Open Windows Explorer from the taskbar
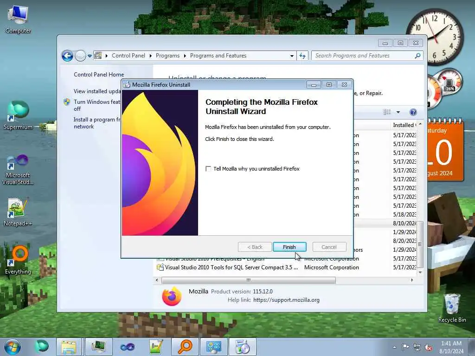The height and width of the screenshot is (356, 475). pos(69,347)
